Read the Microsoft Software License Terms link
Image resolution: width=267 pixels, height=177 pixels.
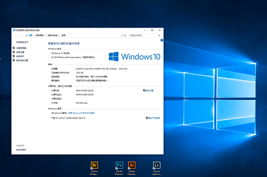[x=82, y=113]
